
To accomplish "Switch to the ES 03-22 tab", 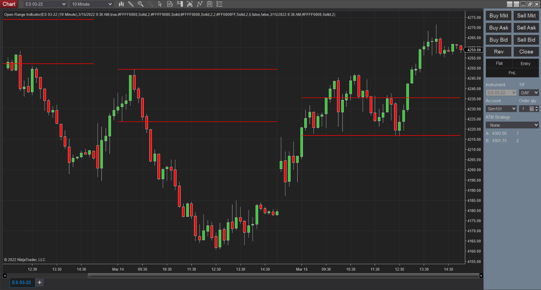I will (22, 282).
